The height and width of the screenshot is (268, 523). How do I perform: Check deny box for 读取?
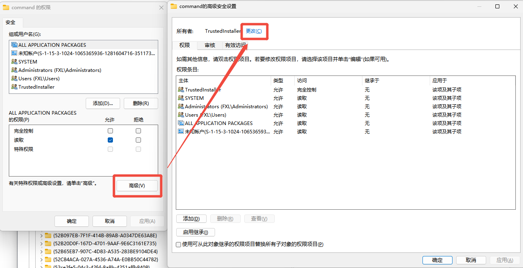point(138,140)
